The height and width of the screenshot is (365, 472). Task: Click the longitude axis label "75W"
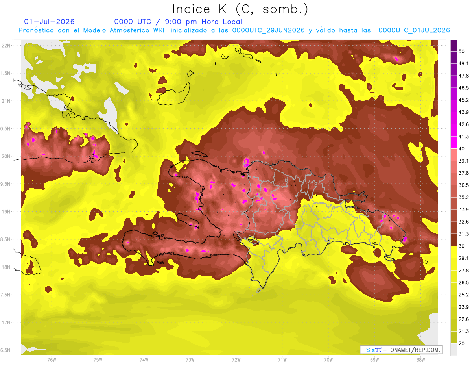tap(98, 360)
